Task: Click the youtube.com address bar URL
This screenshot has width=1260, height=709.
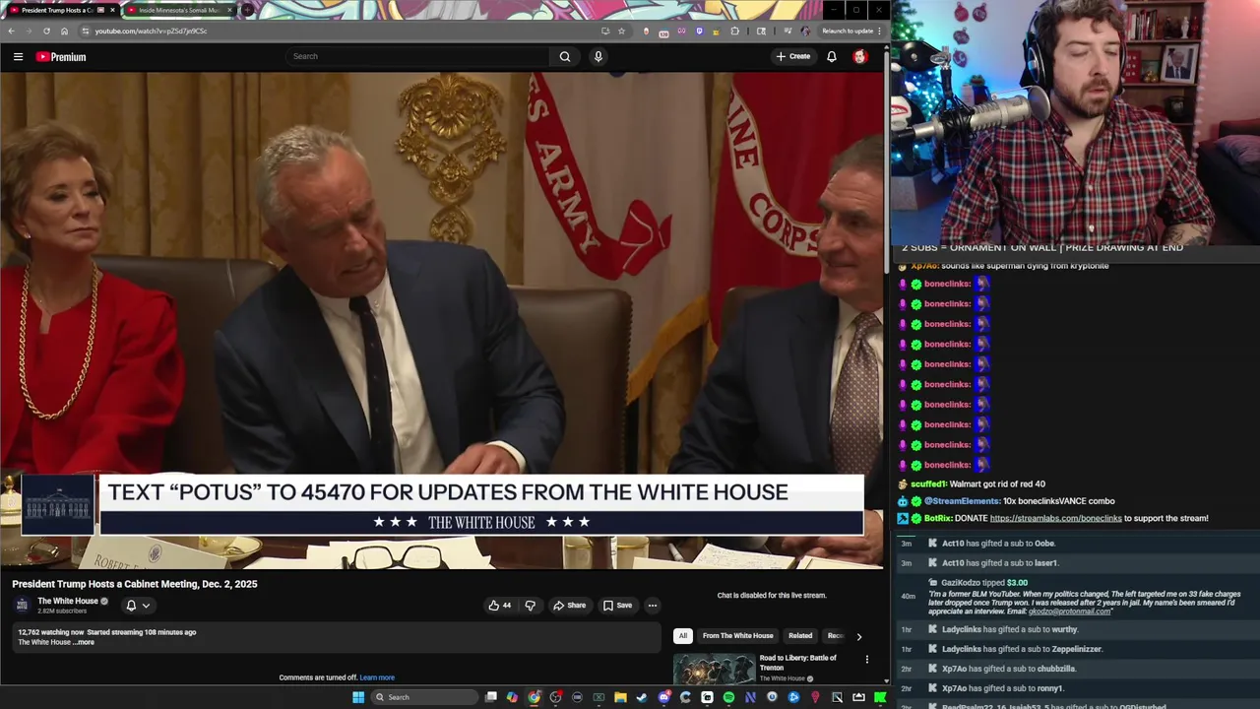Action: point(151,31)
